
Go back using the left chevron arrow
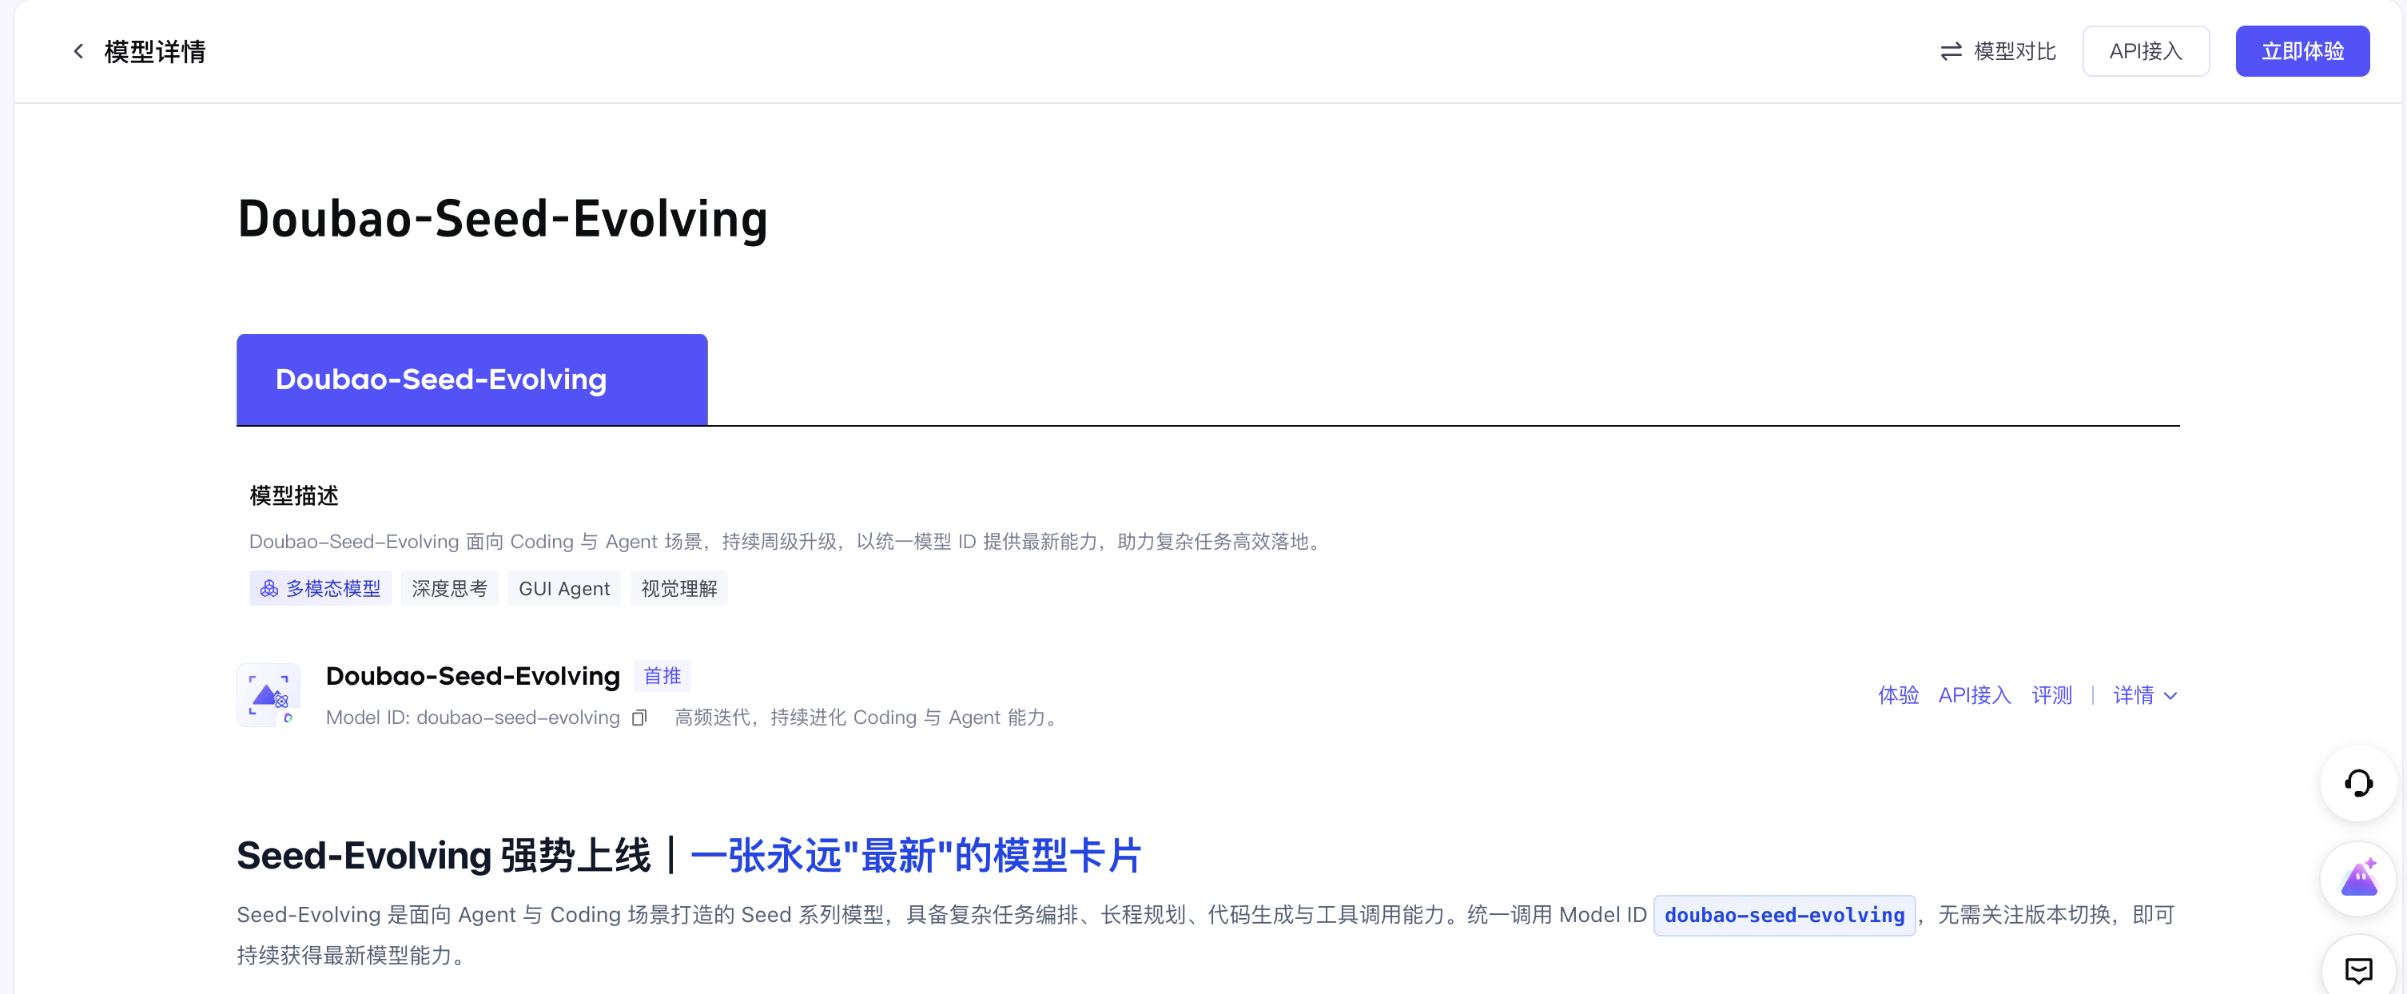pos(78,51)
